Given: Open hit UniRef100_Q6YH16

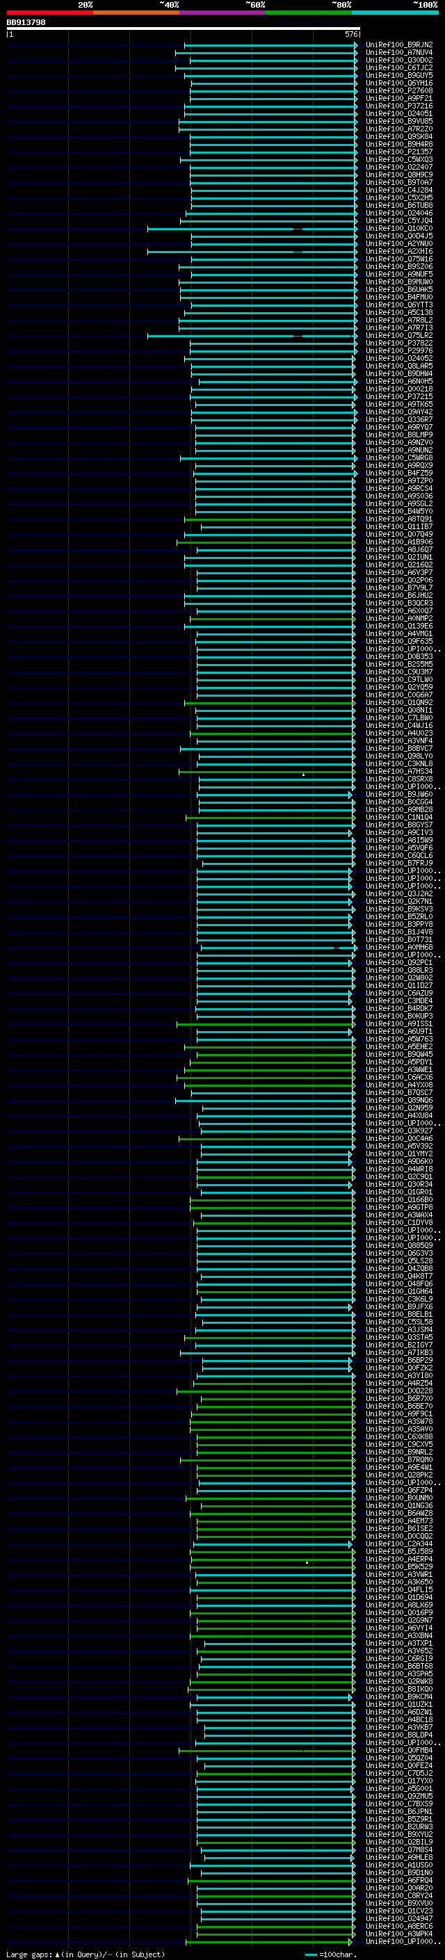Looking at the screenshot, I should click(399, 83).
